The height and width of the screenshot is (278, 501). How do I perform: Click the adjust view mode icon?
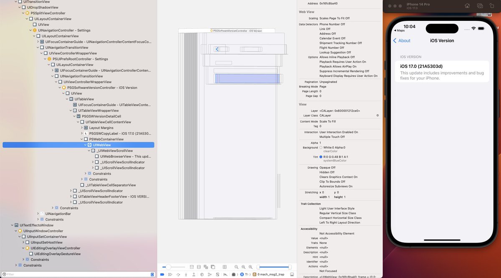[x=206, y=267]
